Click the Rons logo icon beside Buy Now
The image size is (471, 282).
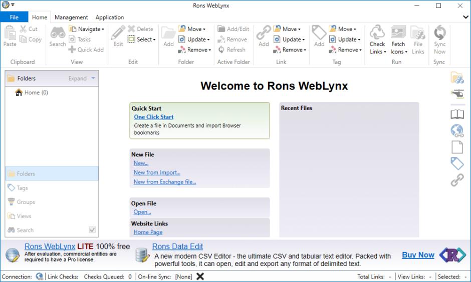coord(452,255)
